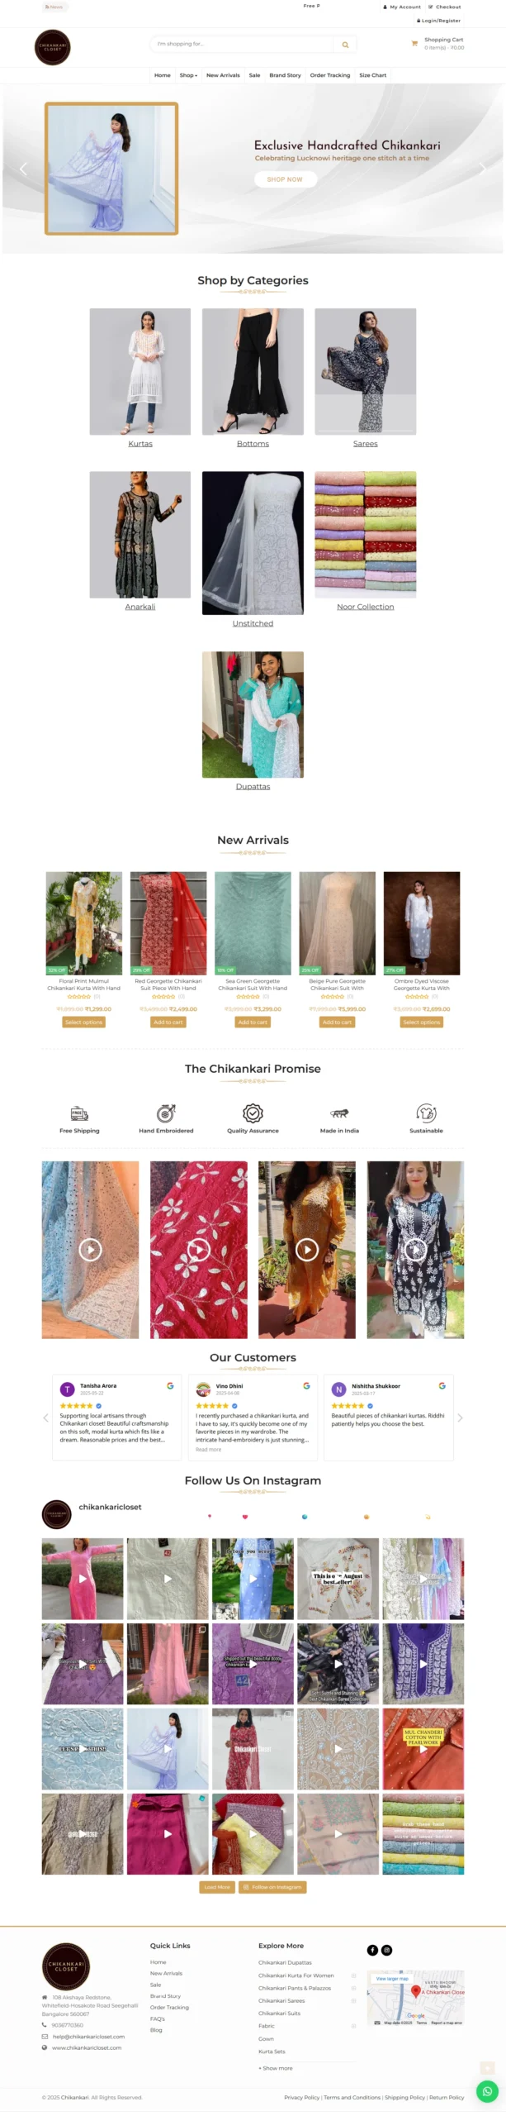Go to next hero banner slide
This screenshot has width=506, height=2116.
(482, 169)
